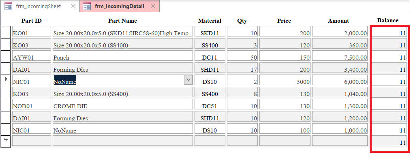
Task: Click the Qty field with value 50
Action: [242, 56]
